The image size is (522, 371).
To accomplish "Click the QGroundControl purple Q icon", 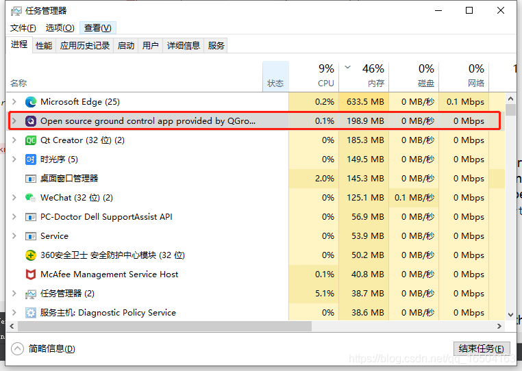I will 31,121.
